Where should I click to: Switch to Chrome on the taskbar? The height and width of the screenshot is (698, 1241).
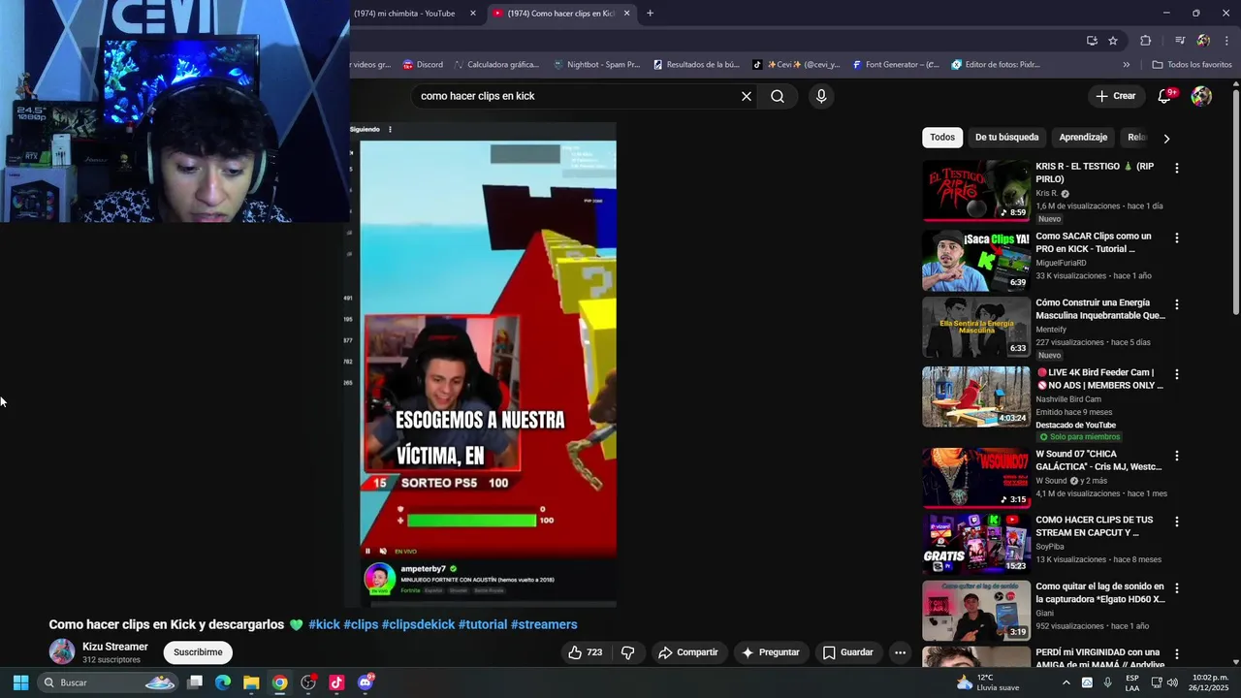279,682
